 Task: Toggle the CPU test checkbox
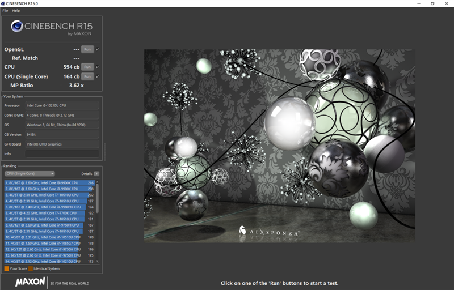click(x=98, y=67)
